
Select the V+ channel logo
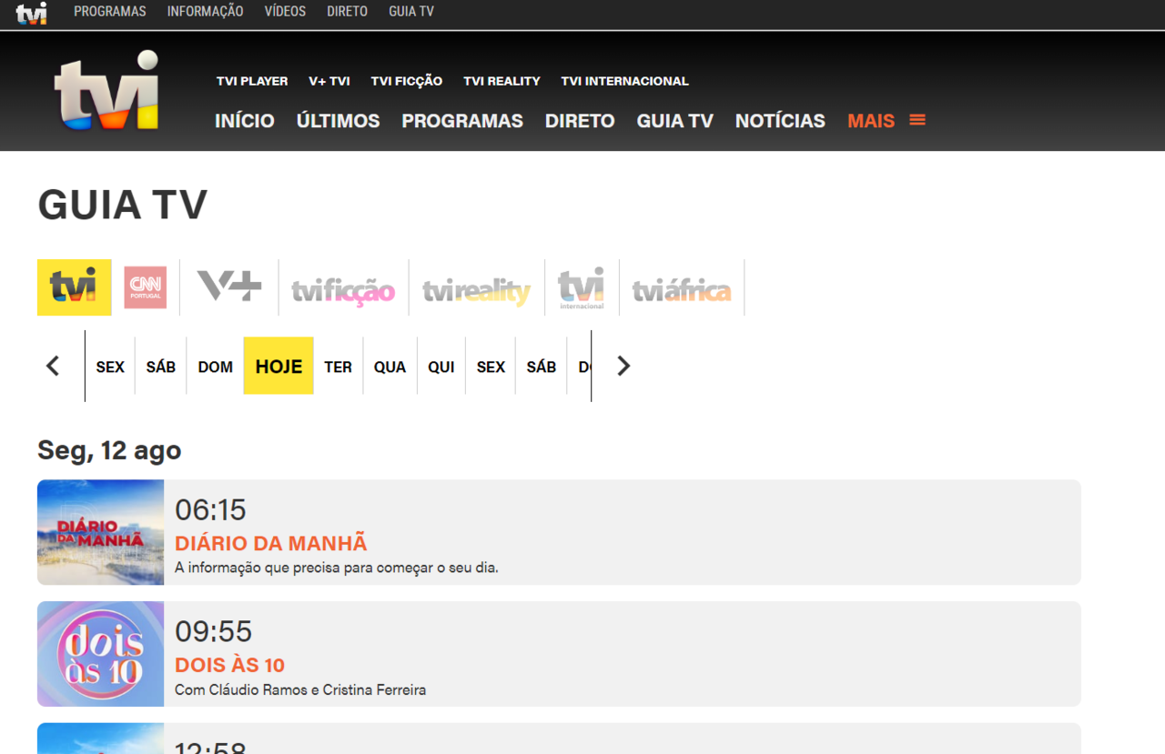pyautogui.click(x=229, y=287)
